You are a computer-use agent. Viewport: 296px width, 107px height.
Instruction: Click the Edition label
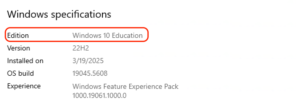click(18, 36)
